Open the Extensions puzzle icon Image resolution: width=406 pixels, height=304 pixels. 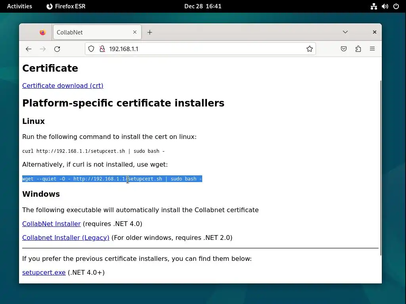(358, 49)
